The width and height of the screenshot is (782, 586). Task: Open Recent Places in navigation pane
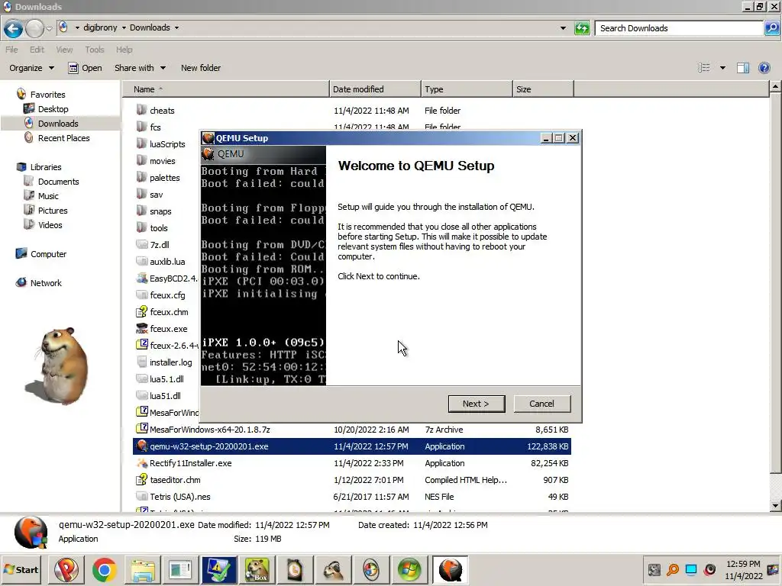tap(63, 138)
